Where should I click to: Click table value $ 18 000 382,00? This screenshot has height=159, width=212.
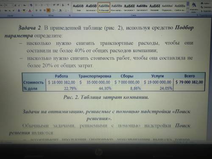click(61, 82)
